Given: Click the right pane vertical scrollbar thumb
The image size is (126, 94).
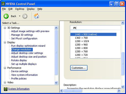Looking at the screenshot, I should point(123,64).
